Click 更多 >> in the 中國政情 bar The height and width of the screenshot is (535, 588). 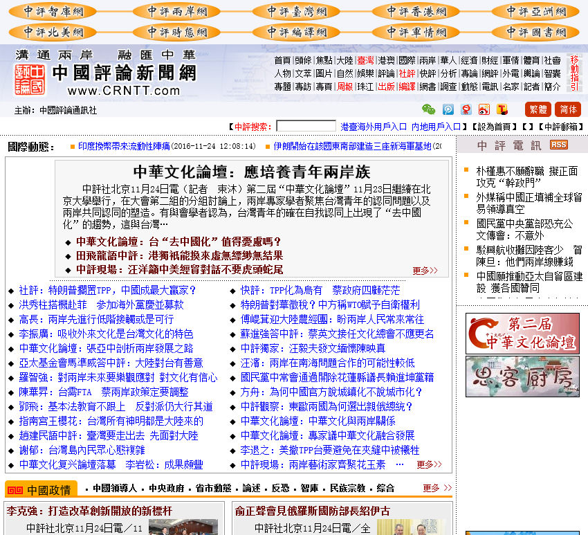(437, 488)
